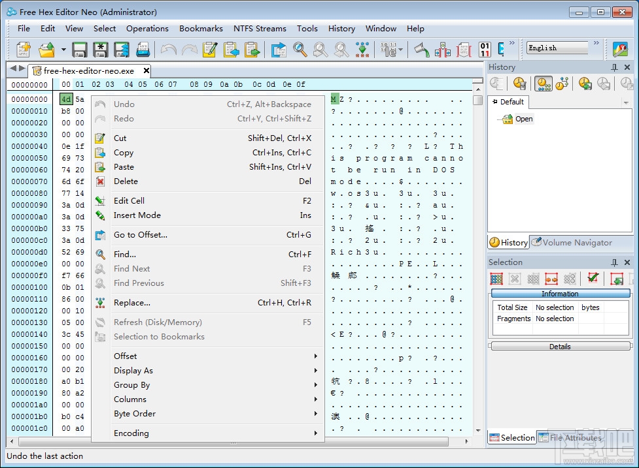Choose Edit Cell from the context menu

tap(208, 201)
